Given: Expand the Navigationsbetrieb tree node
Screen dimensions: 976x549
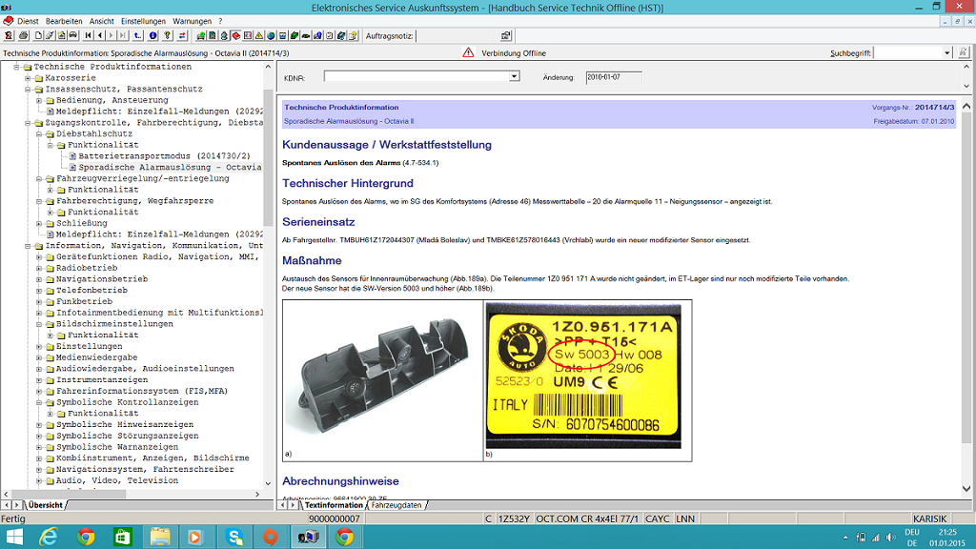Looking at the screenshot, I should click(39, 279).
